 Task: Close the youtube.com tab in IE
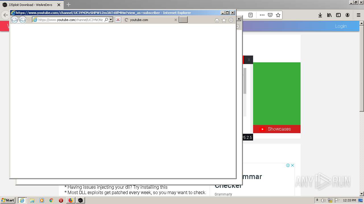175,20
